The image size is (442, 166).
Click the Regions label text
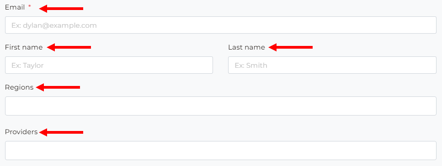coord(19,87)
